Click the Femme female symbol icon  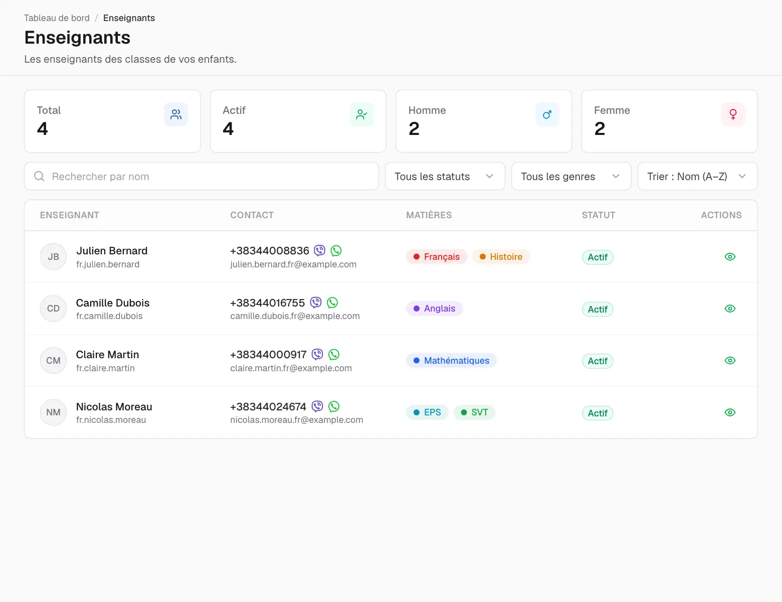[733, 114]
